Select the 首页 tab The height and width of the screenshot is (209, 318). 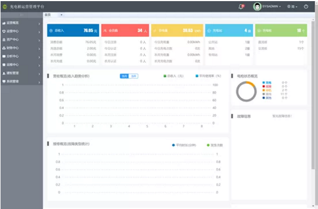pos(48,15)
